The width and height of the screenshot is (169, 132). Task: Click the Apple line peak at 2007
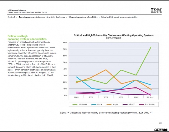point(106,70)
